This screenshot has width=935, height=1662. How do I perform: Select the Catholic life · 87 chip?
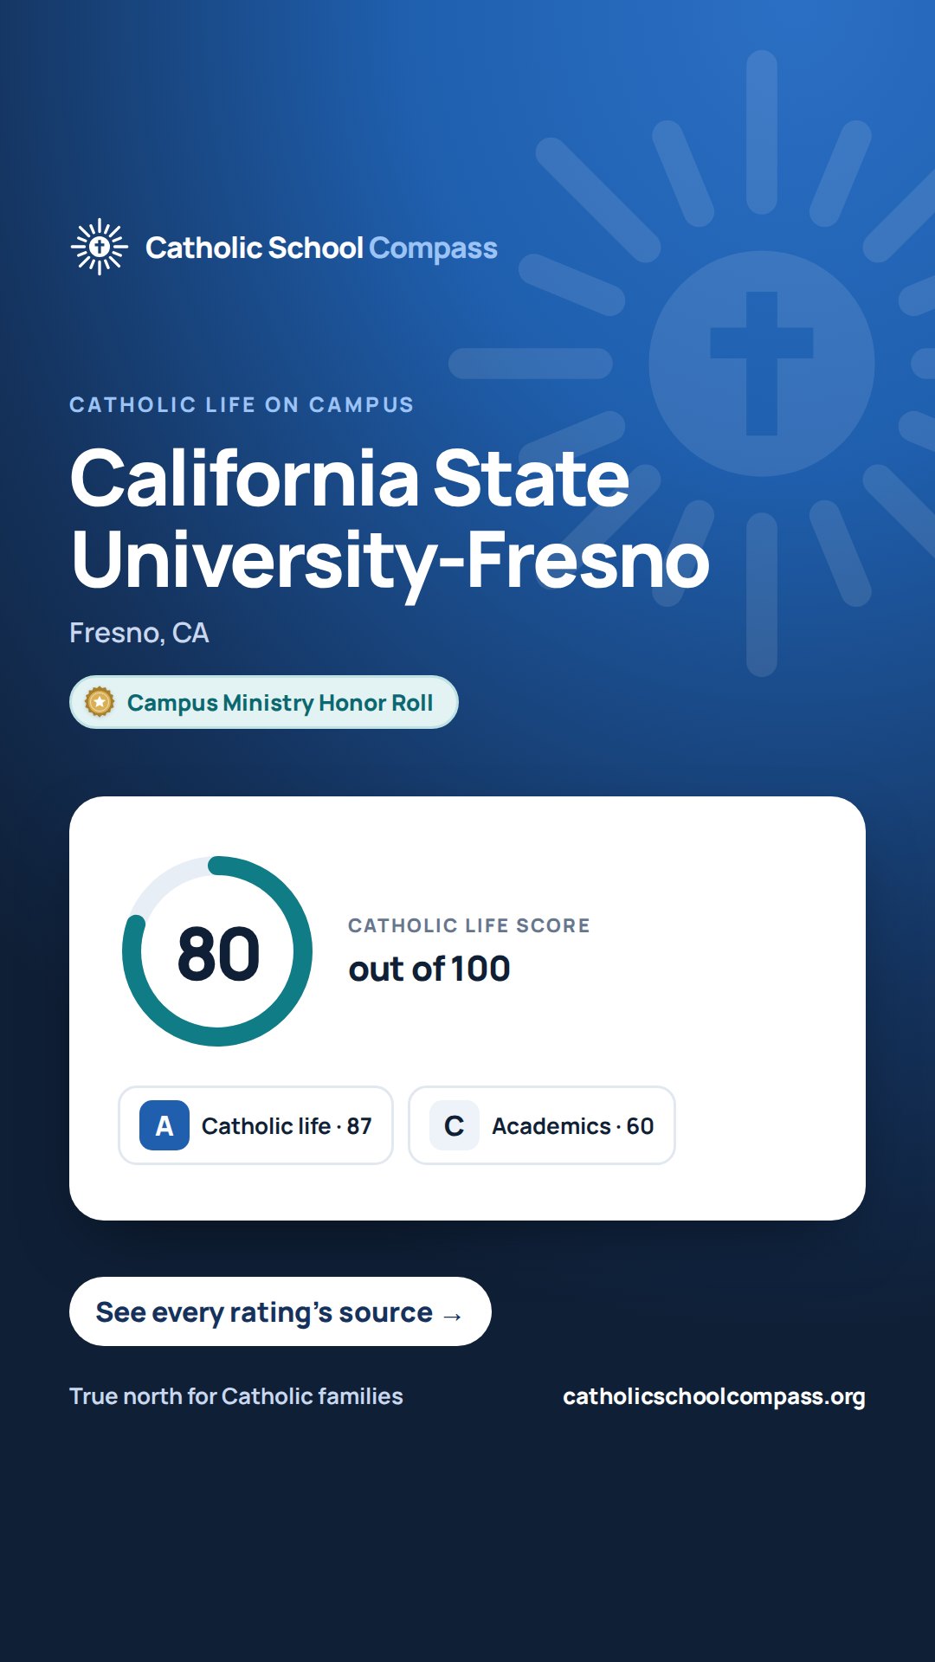click(255, 1125)
